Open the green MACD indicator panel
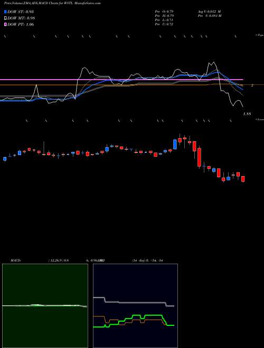 tap(45, 306)
